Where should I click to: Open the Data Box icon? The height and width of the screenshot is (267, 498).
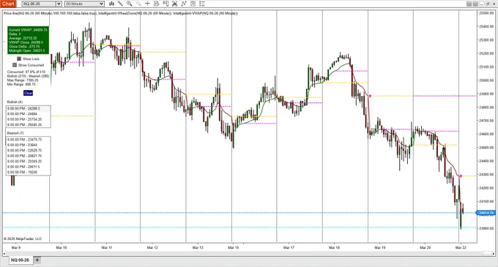[x=156, y=4]
